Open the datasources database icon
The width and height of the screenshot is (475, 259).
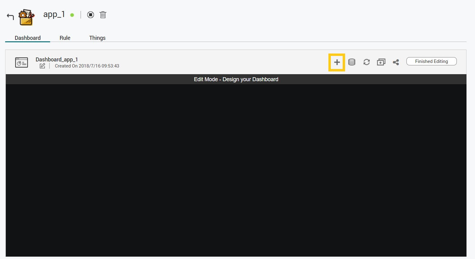click(x=351, y=62)
